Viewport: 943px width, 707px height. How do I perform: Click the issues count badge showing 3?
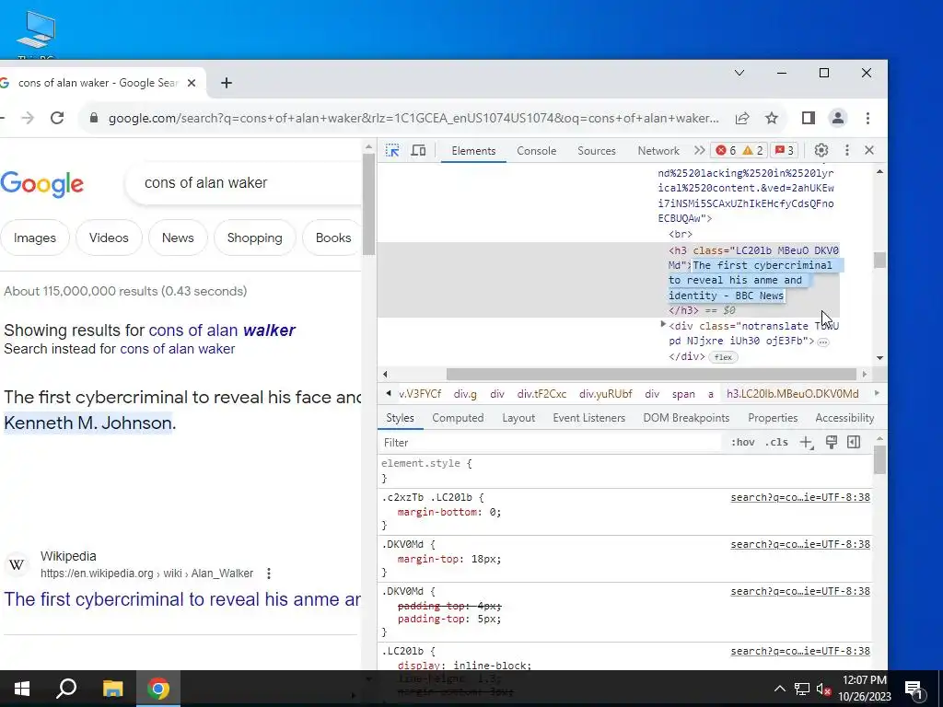pos(785,150)
